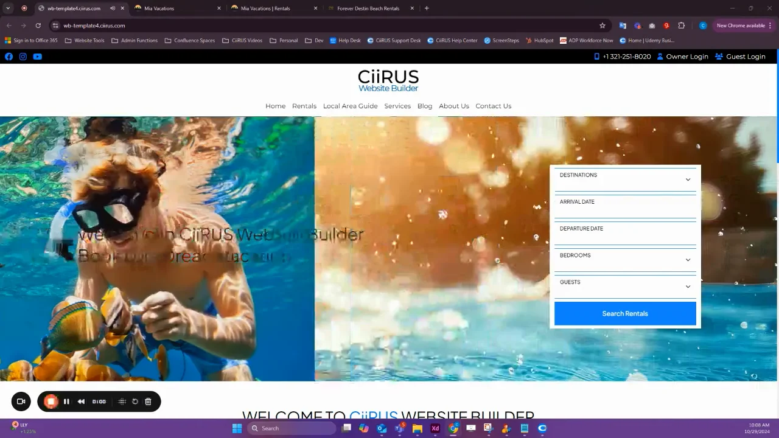
Task: Click the Search Rentals button
Action: click(x=625, y=314)
